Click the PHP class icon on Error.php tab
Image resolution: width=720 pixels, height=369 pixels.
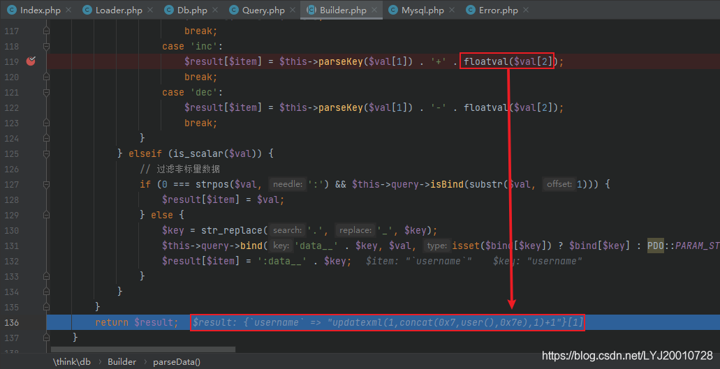[470, 10]
